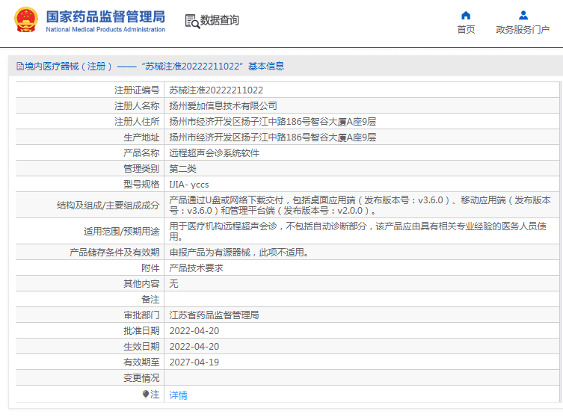This screenshot has width=563, height=417.
Task: Click the 管理类别 label
Action: point(141,169)
